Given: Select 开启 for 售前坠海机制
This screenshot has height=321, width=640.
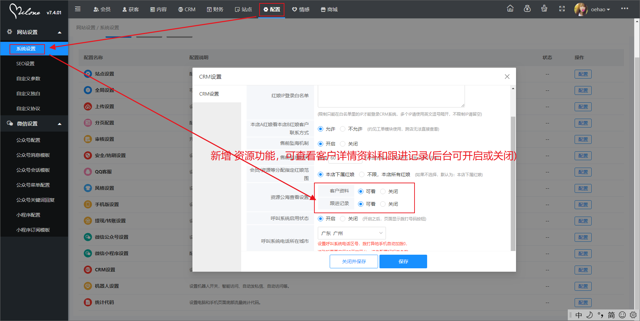Looking at the screenshot, I should coord(321,144).
